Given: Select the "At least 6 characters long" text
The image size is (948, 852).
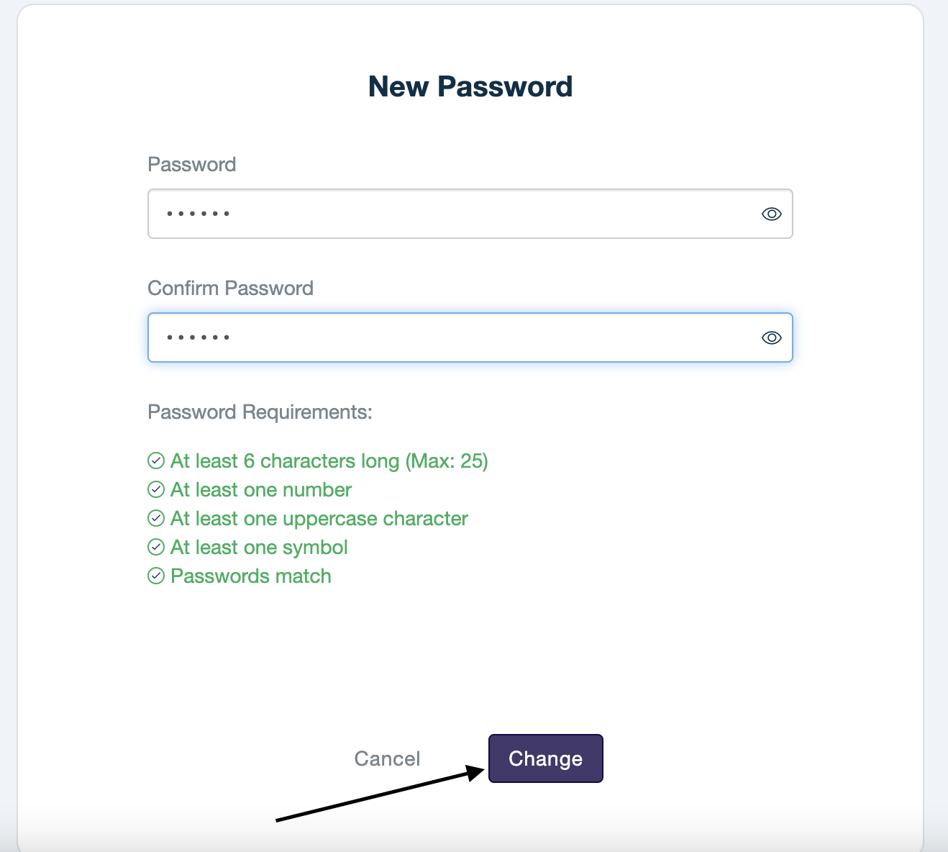Looking at the screenshot, I should tap(329, 461).
